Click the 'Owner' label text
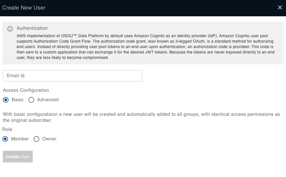The image size is (286, 177). click(49, 139)
